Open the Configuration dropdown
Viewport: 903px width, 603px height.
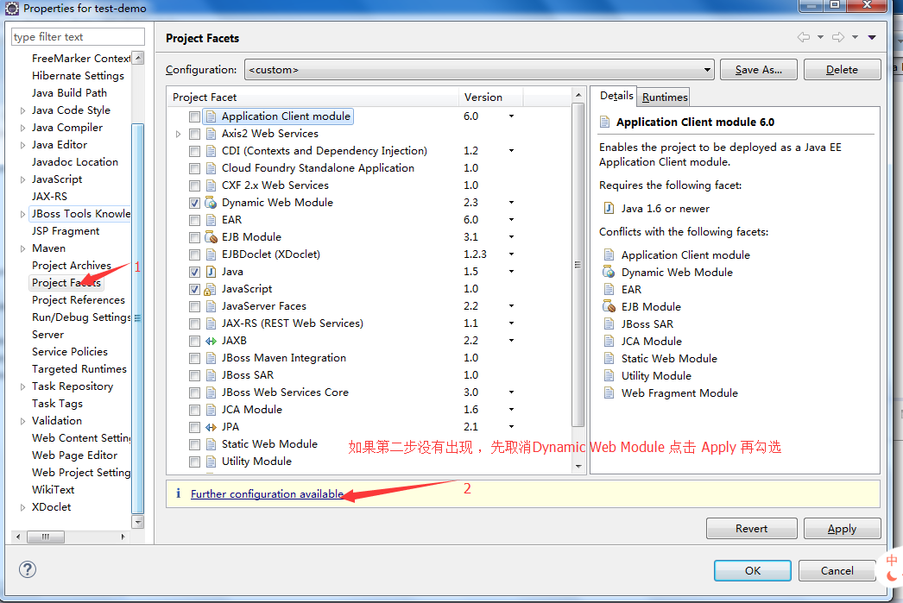pyautogui.click(x=707, y=70)
